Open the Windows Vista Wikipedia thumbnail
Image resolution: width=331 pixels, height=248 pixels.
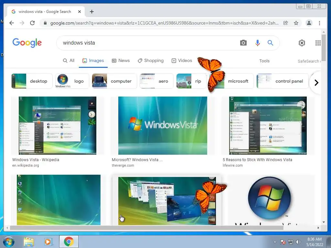(x=58, y=126)
